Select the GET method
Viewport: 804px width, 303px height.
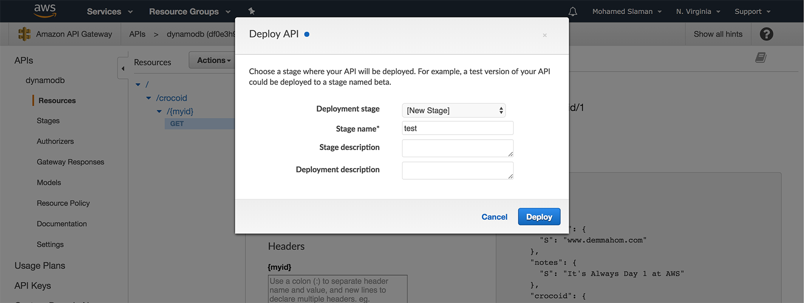(x=177, y=124)
